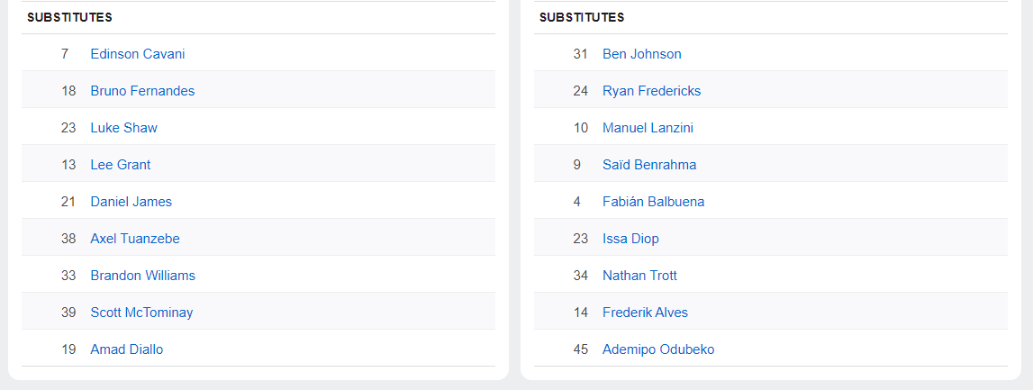This screenshot has height=390, width=1033.
Task: Click on Saïd Benrahma
Action: pyautogui.click(x=649, y=165)
